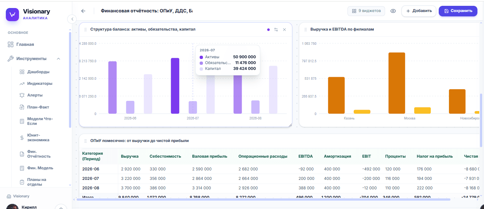Image resolution: width=484 pixels, height=209 pixels.
Task: Click the Операционные расходы column header
Action: [x=263, y=156]
